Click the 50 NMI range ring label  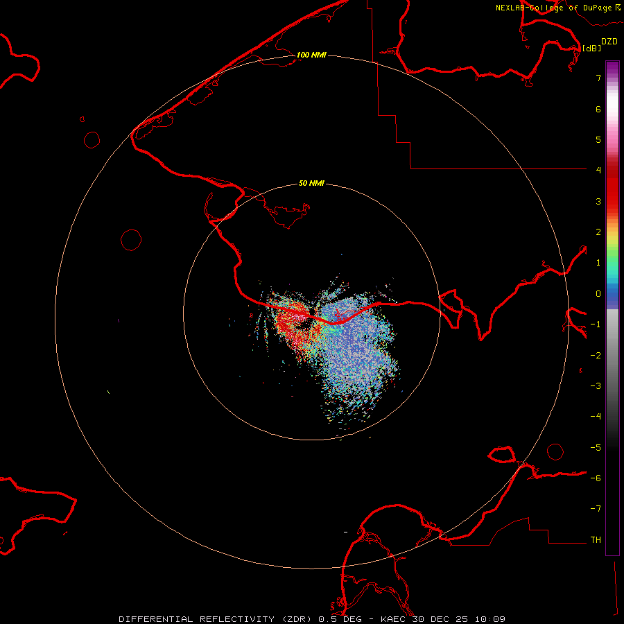tap(311, 183)
